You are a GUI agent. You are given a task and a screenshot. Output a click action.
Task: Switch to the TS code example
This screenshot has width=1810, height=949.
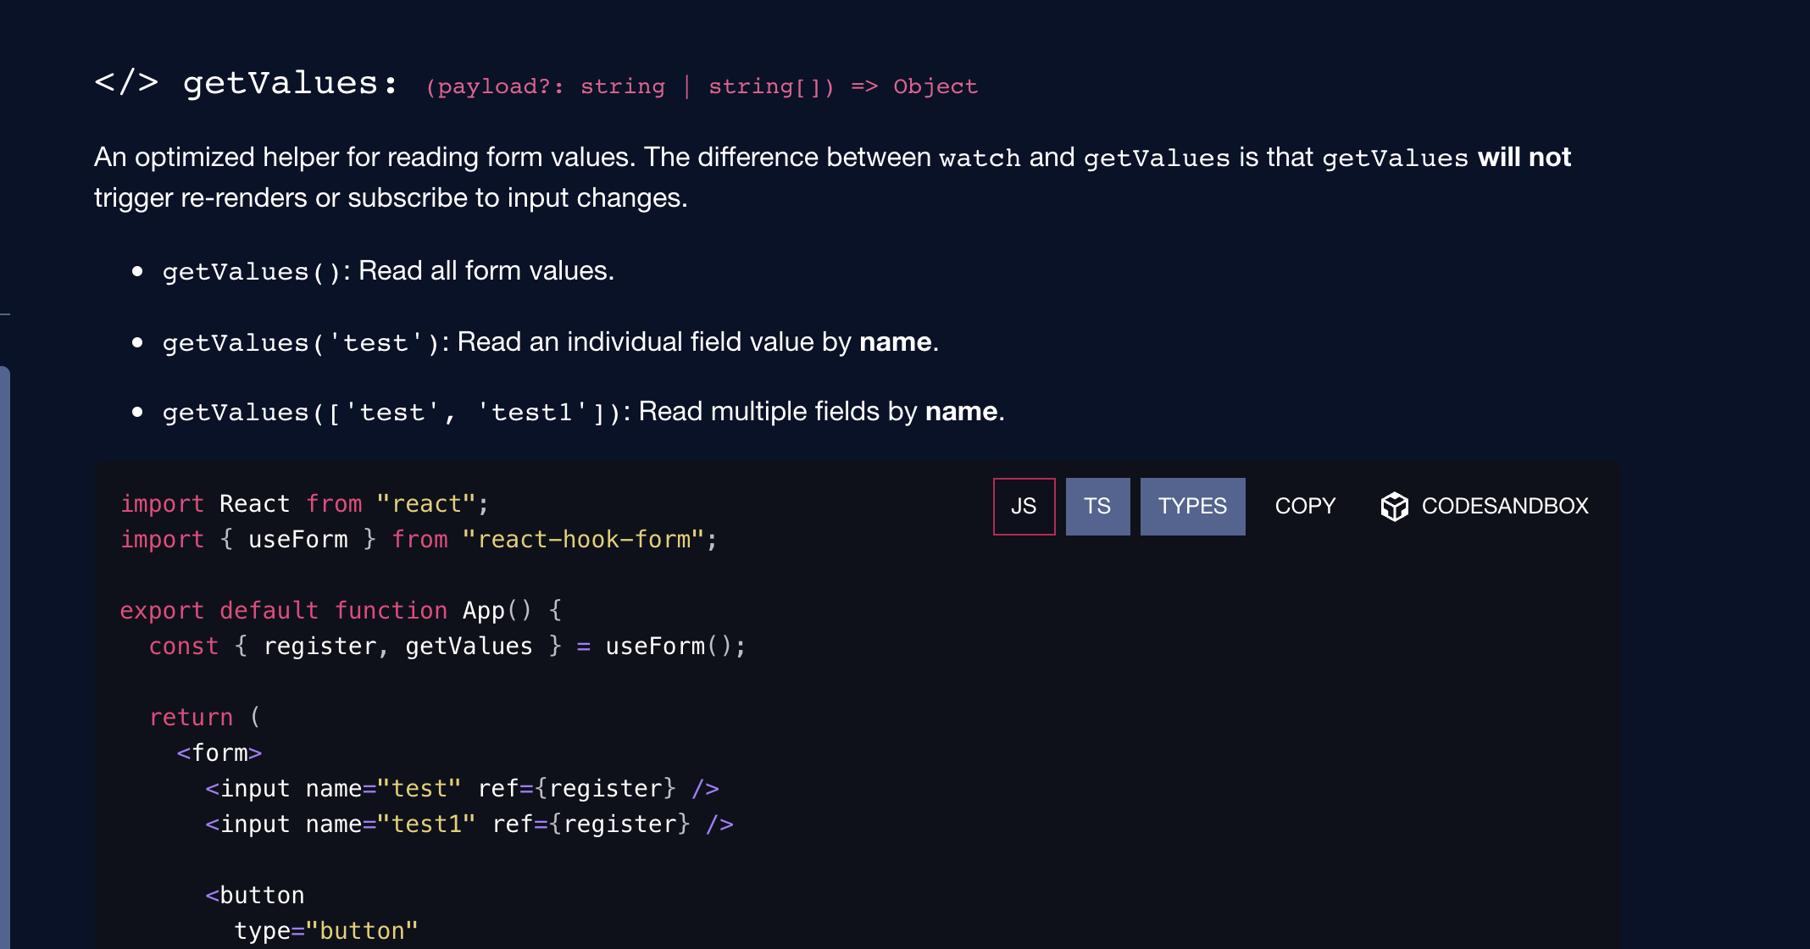[1097, 506]
